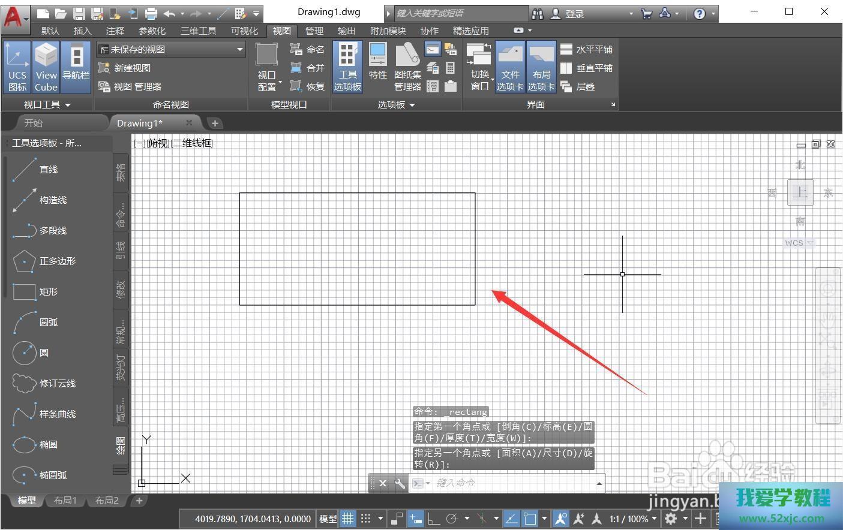Open the 图纸集管理器 sheet set manager
Screen dimensions: 843x530
(x=407, y=67)
